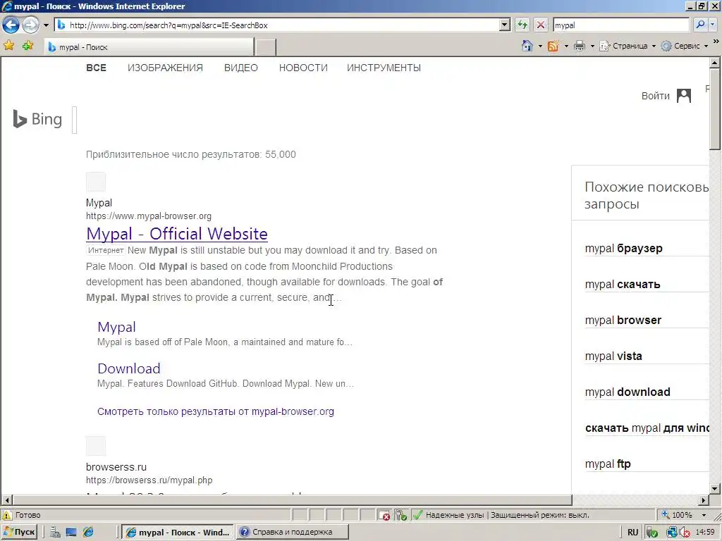Go to Home page icon
The image size is (722, 541).
[527, 46]
